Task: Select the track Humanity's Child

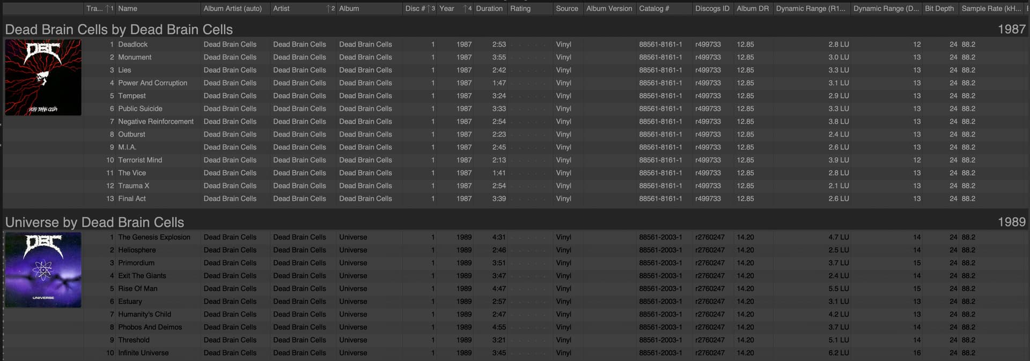Action: tap(144, 314)
